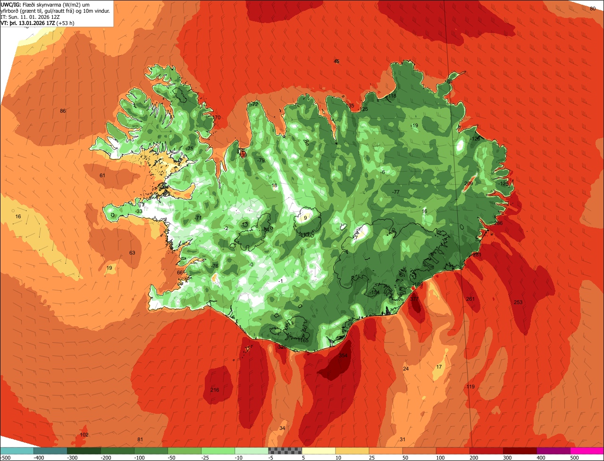604x461 pixels.
Task: Click the ocean value "63" off the west coast
Action: 132,253
